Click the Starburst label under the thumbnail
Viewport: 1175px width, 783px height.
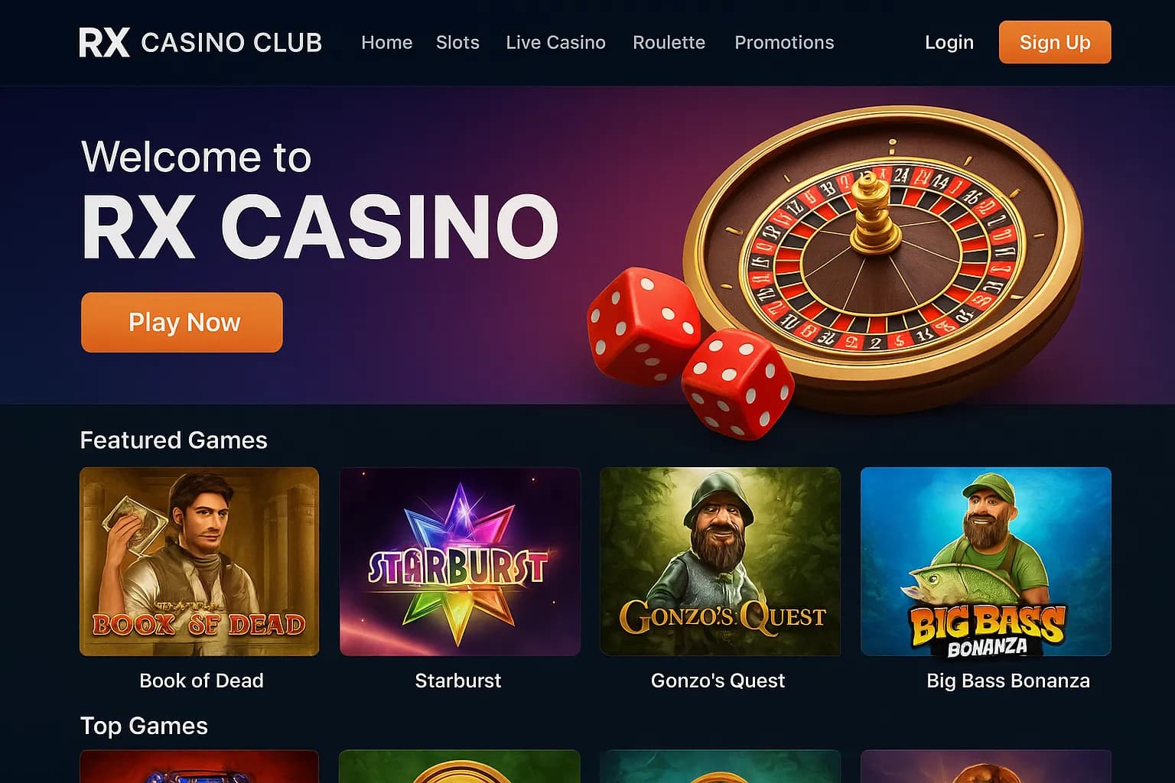458,681
